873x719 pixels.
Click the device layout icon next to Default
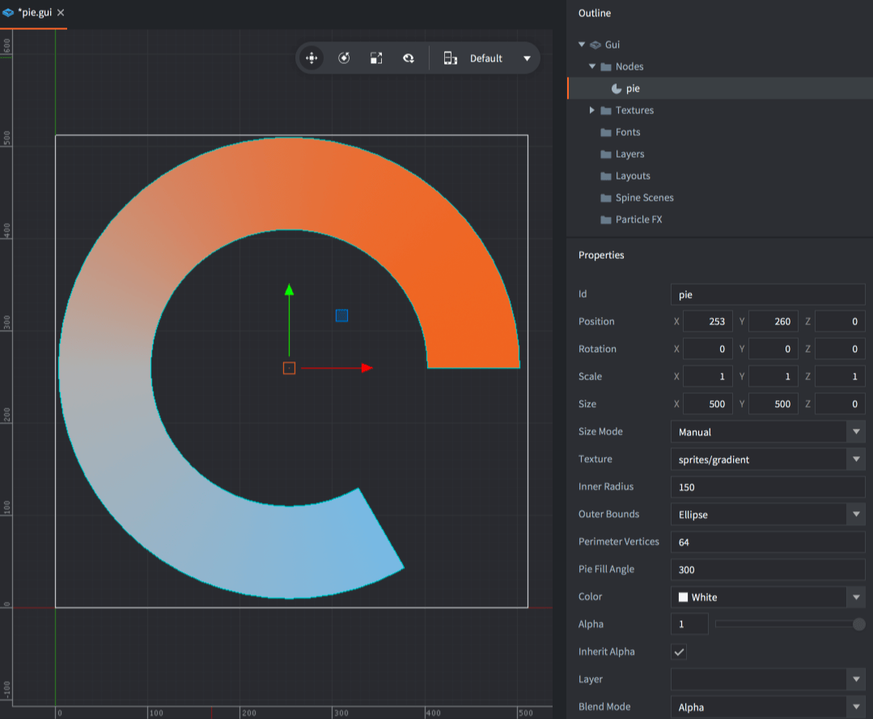pos(451,58)
